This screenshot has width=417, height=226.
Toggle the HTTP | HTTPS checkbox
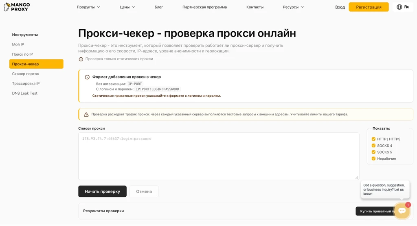[373, 139]
